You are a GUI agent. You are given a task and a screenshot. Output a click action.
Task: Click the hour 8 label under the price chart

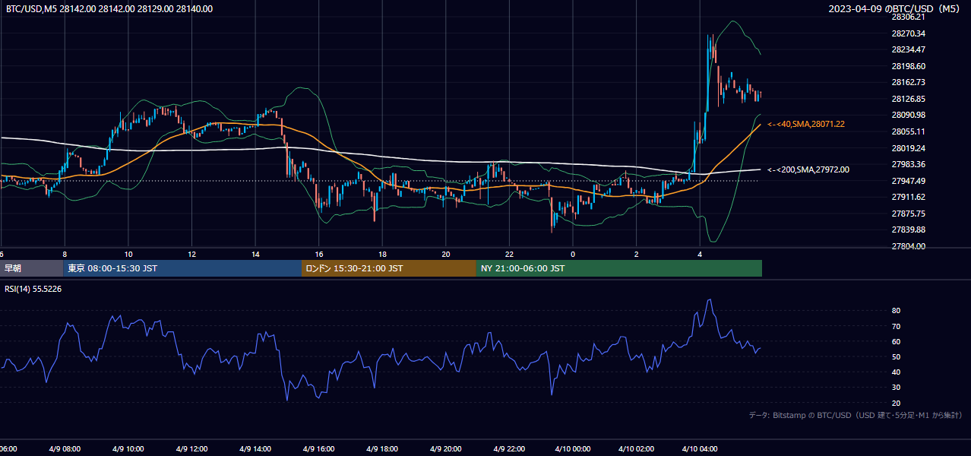pyautogui.click(x=65, y=255)
